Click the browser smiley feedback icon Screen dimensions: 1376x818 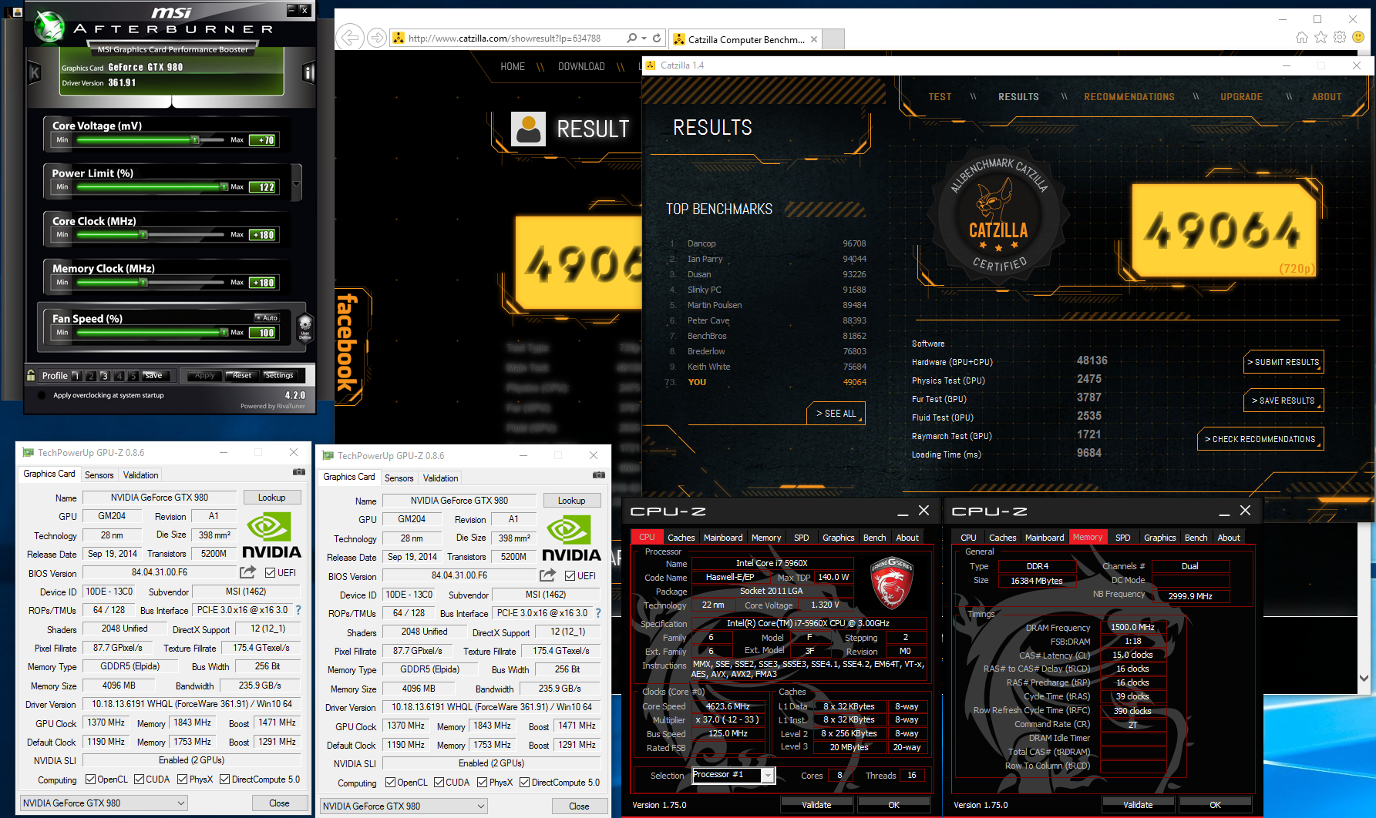1358,37
